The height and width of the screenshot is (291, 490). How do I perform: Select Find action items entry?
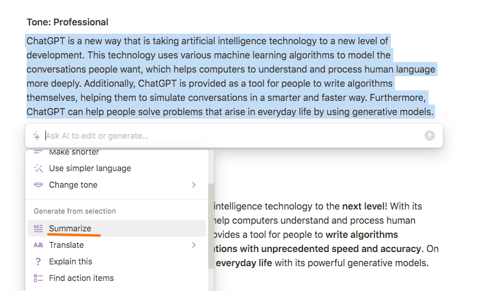click(x=117, y=278)
